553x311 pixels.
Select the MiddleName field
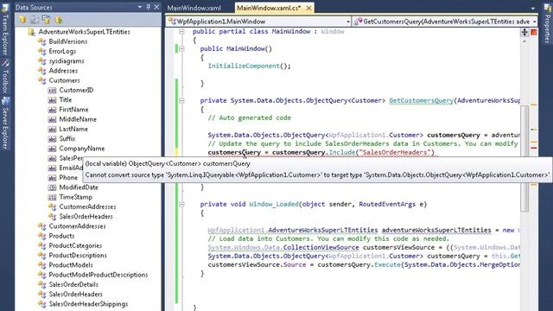tap(78, 119)
